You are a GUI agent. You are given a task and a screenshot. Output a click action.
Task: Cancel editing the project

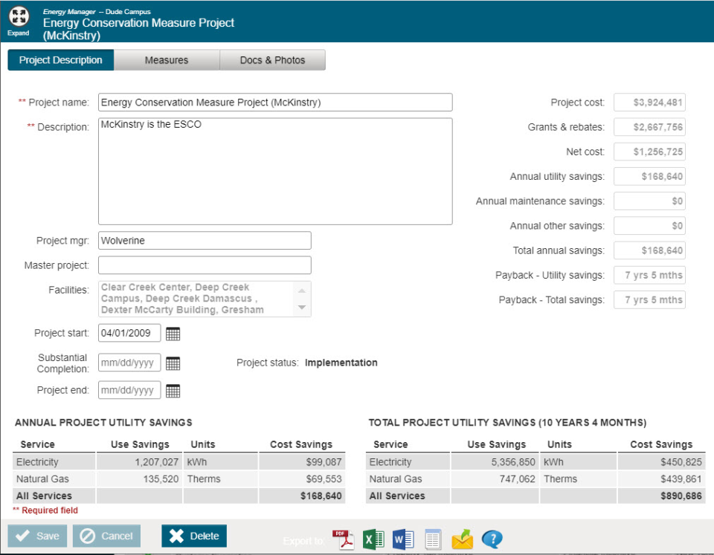pyautogui.click(x=106, y=536)
